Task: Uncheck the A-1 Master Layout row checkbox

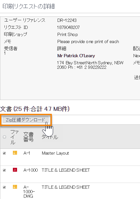Action: point(5,153)
